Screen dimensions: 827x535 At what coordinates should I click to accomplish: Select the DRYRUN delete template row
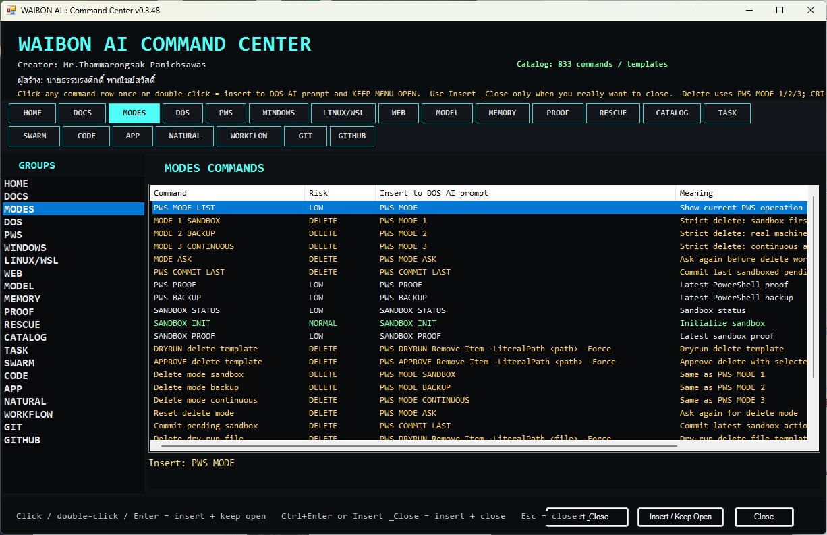[478, 349]
